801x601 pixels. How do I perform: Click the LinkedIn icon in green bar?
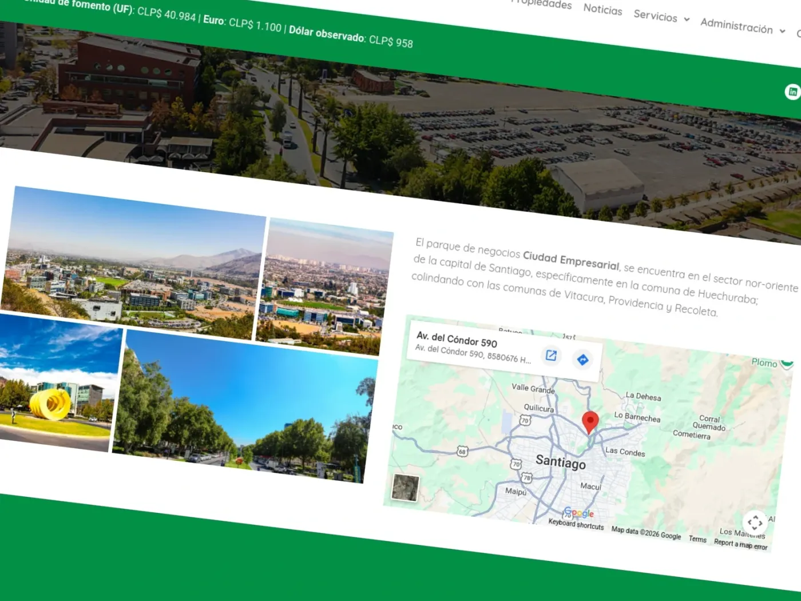(792, 92)
